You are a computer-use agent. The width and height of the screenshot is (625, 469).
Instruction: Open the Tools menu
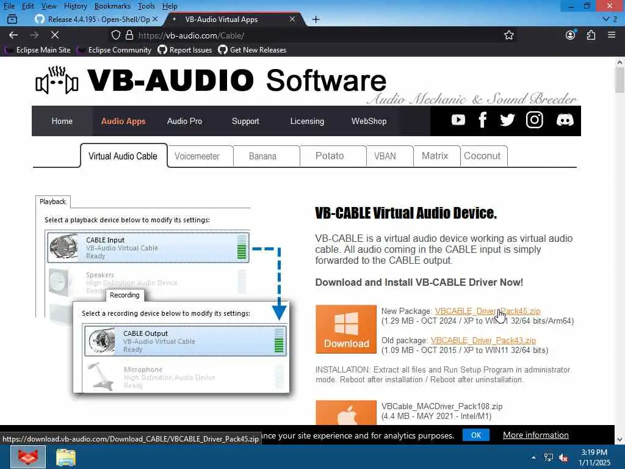coord(146,6)
